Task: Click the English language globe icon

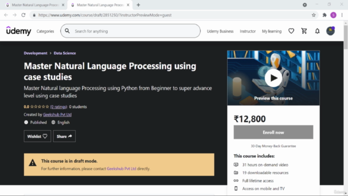Action: (x=53, y=122)
